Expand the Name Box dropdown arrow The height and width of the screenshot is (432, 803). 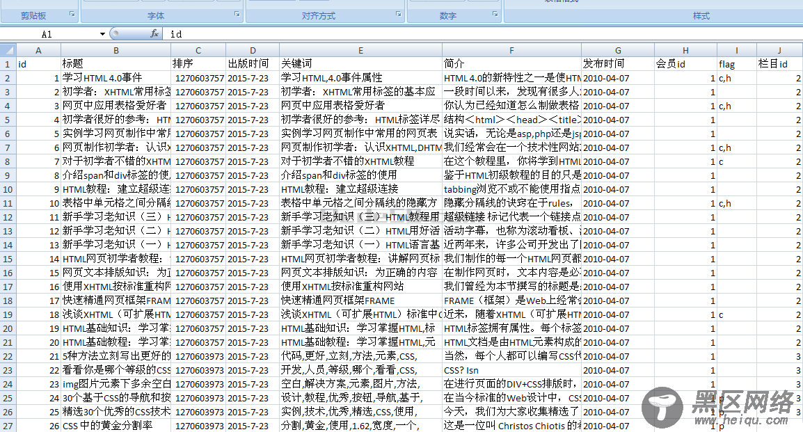pos(102,34)
